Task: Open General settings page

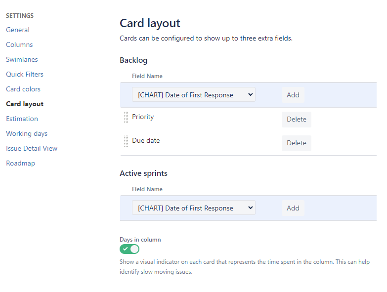Action: coord(18,30)
